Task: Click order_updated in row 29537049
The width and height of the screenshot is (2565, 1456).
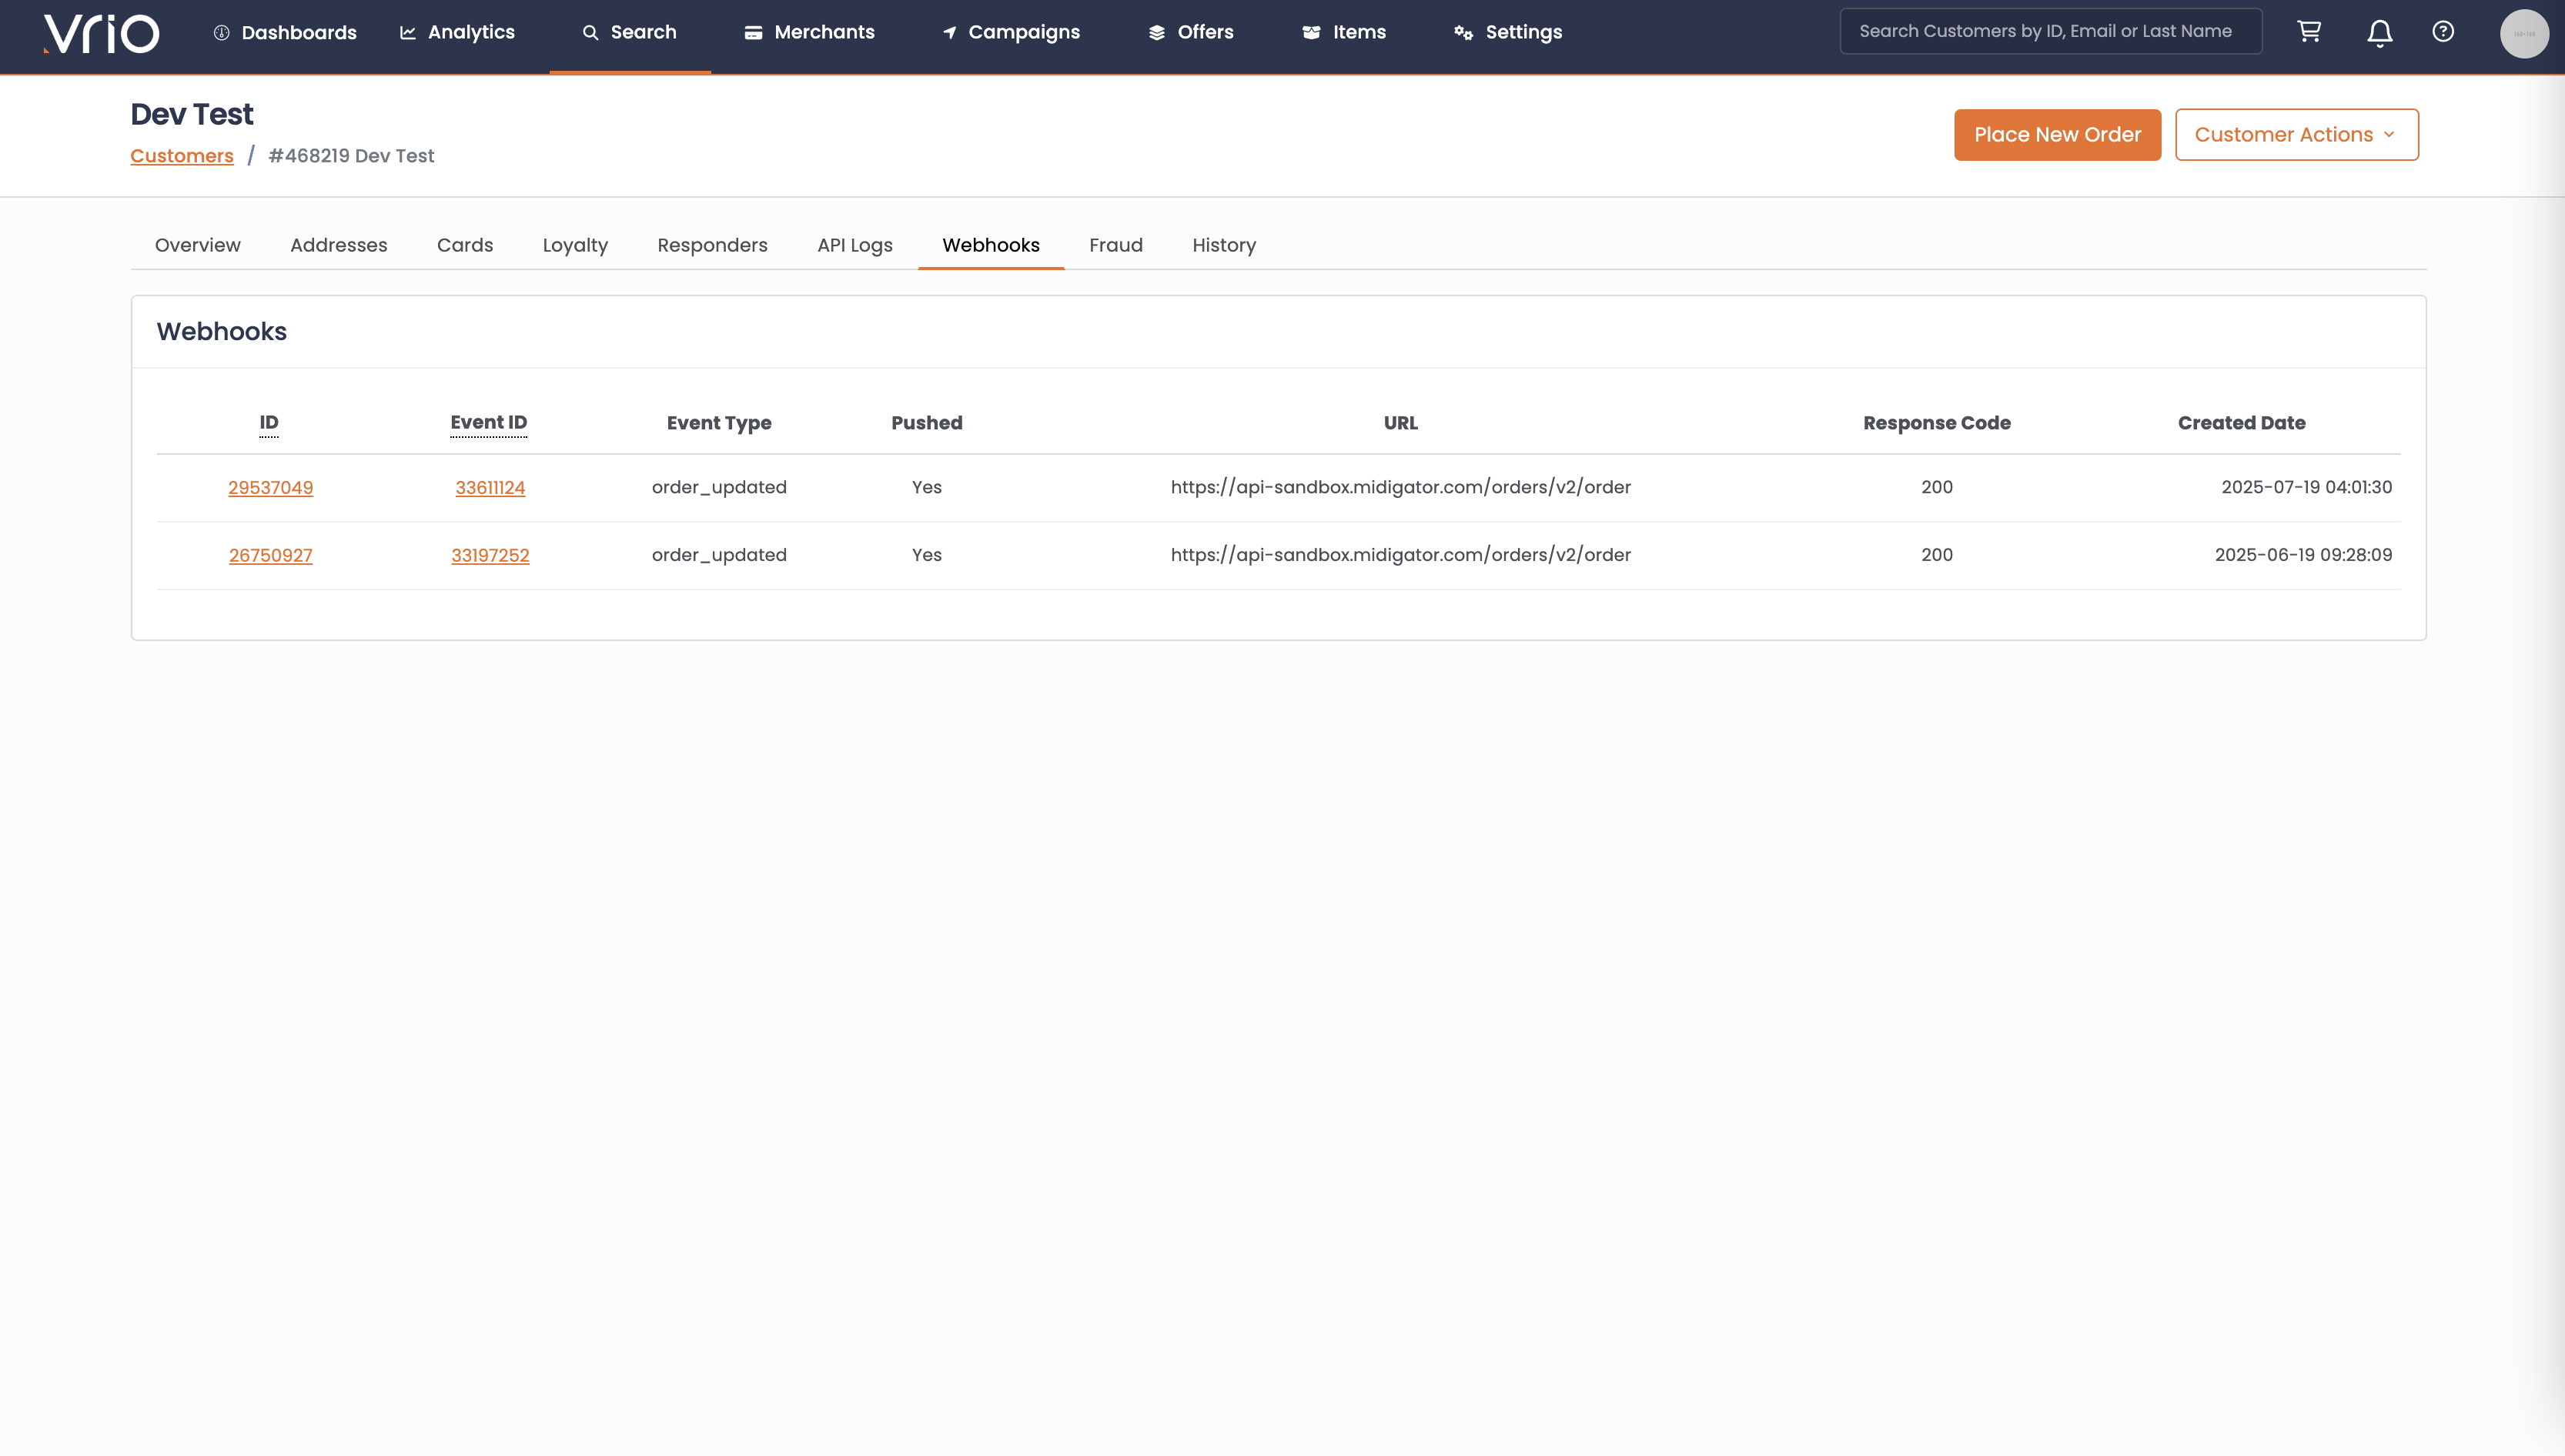Action: tap(719, 488)
